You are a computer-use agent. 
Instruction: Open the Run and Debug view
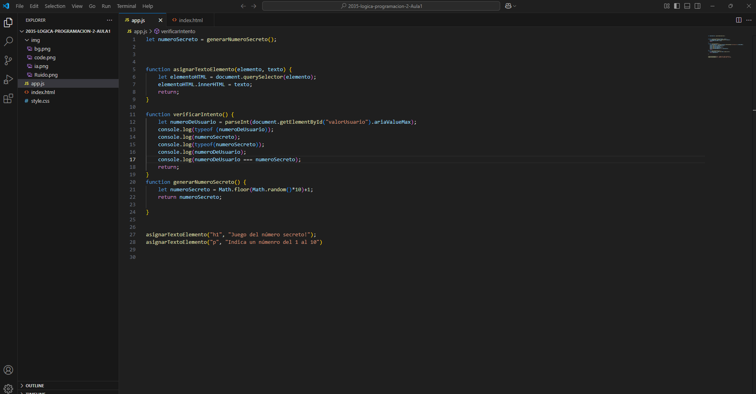(x=8, y=79)
